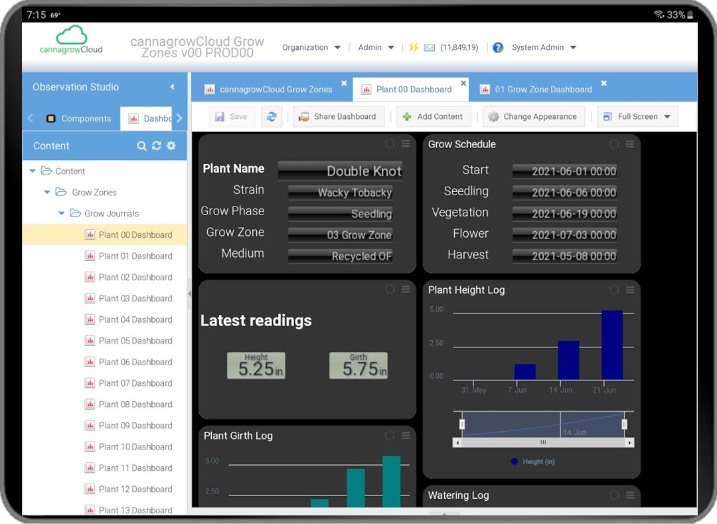Screen dimensions: 717x524
Task: Open the System Admin dropdown
Action: (544, 48)
